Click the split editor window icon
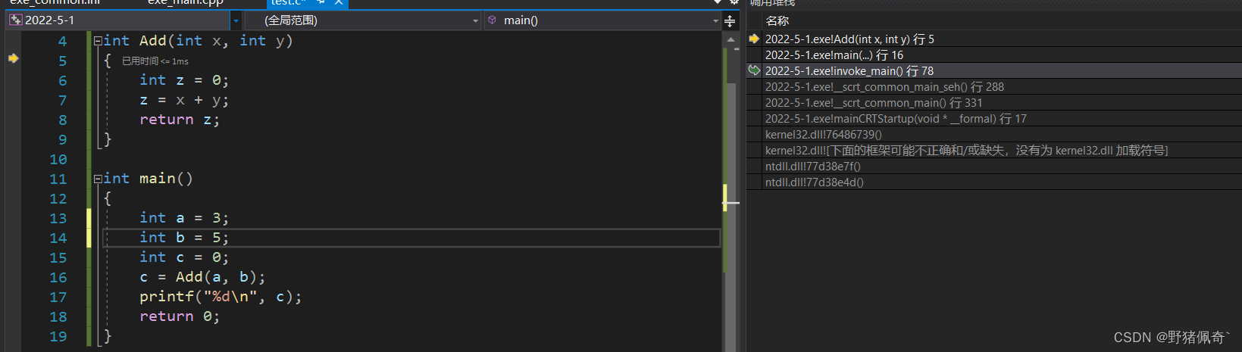 pos(730,21)
